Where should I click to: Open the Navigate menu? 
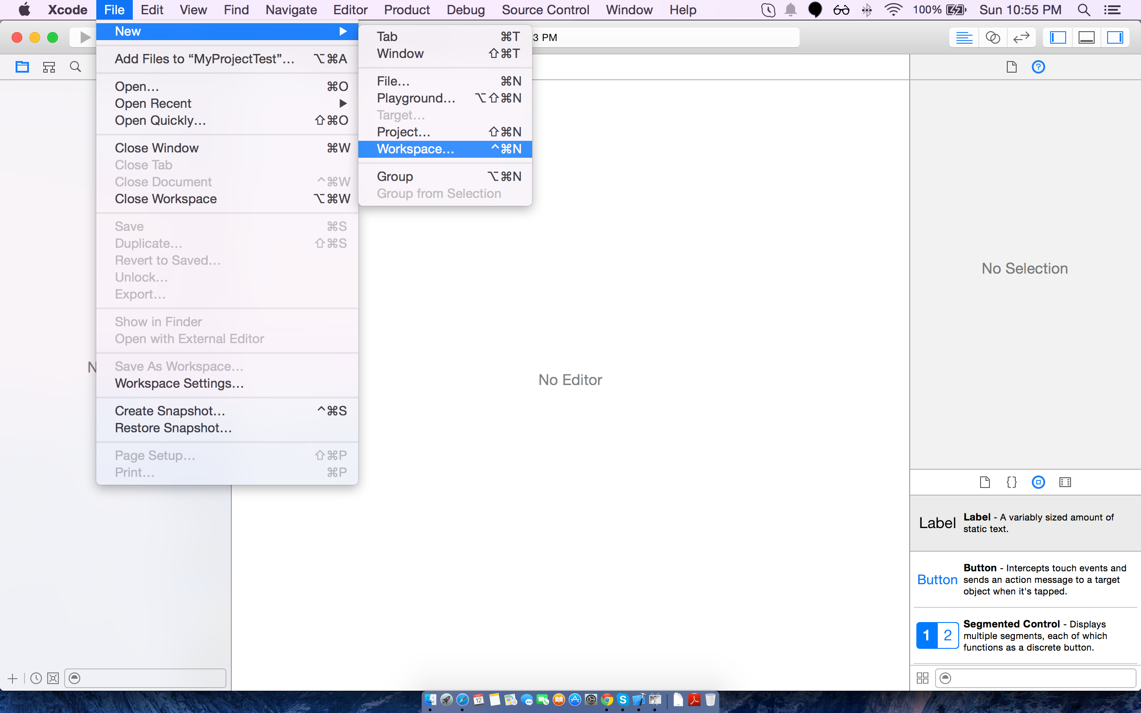point(291,10)
